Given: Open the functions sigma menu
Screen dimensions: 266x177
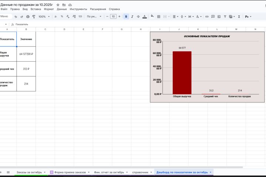Looking at the screenshot, I should pos(239,17).
